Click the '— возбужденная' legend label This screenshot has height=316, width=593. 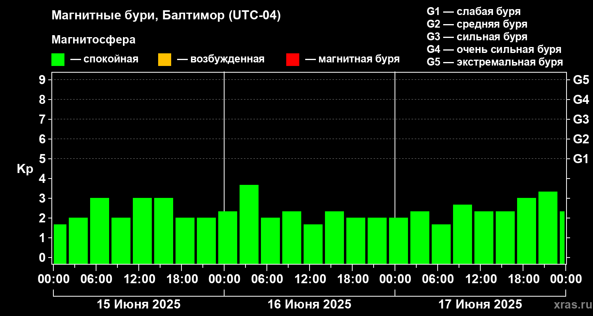pyautogui.click(x=221, y=59)
